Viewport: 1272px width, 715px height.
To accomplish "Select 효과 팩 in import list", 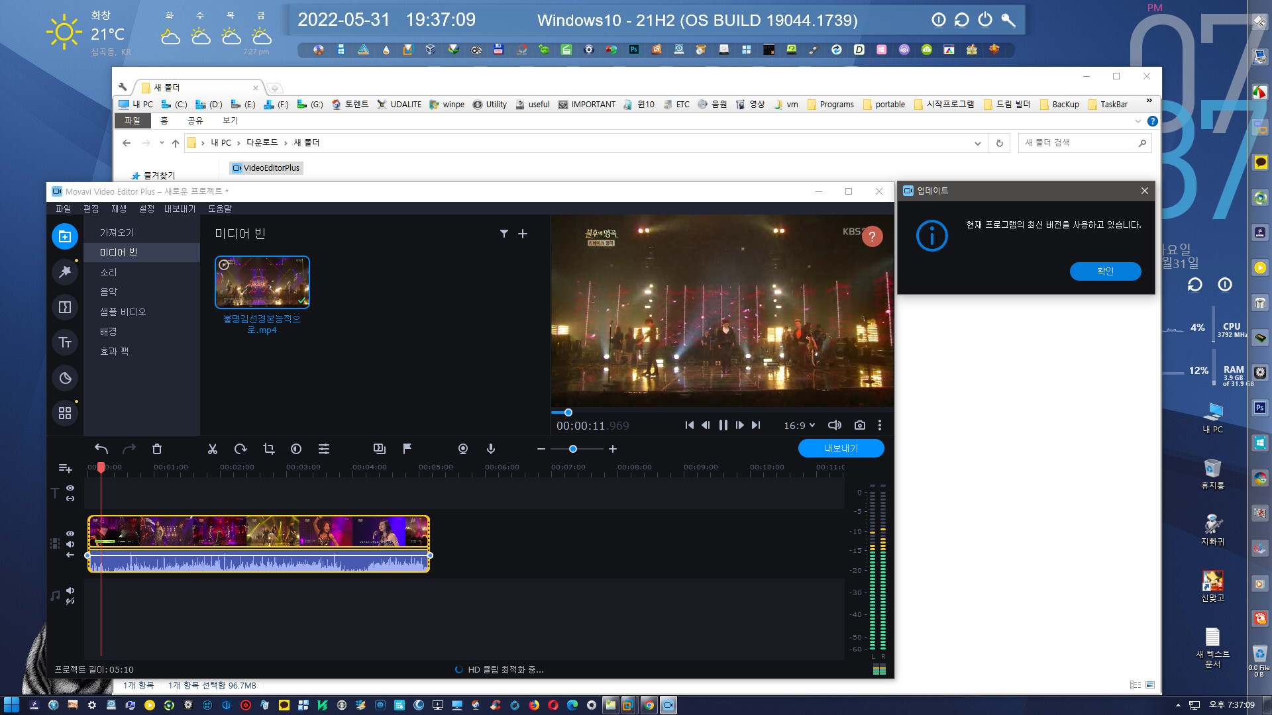I will (x=142, y=352).
